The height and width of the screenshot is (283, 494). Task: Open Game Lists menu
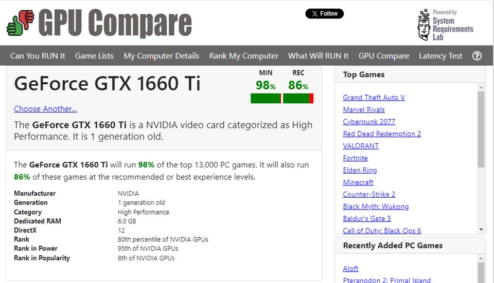[94, 56]
